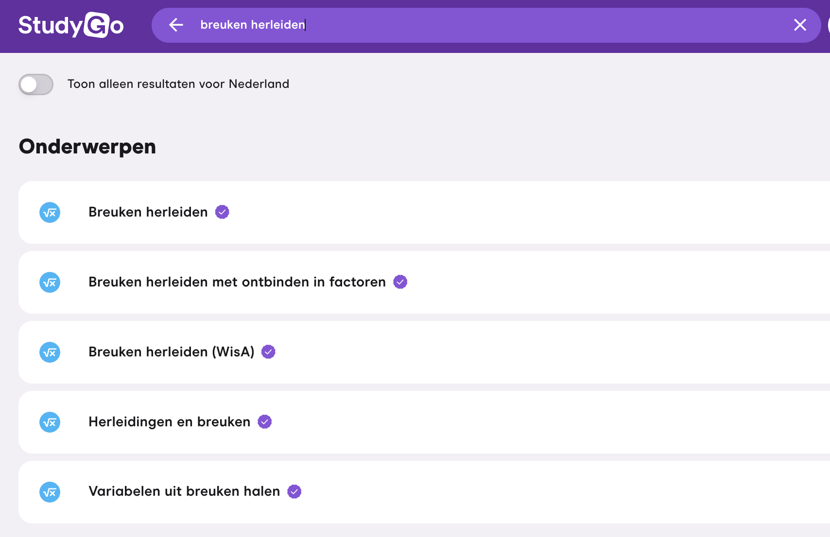Click math icon beside 'Breuken herleiden (WisA)'
830x537 pixels.
[50, 352]
